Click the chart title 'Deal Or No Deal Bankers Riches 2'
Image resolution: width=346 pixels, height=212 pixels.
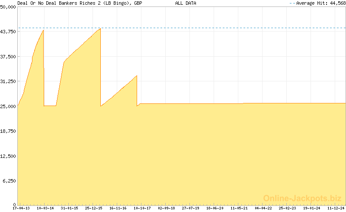(74, 3)
